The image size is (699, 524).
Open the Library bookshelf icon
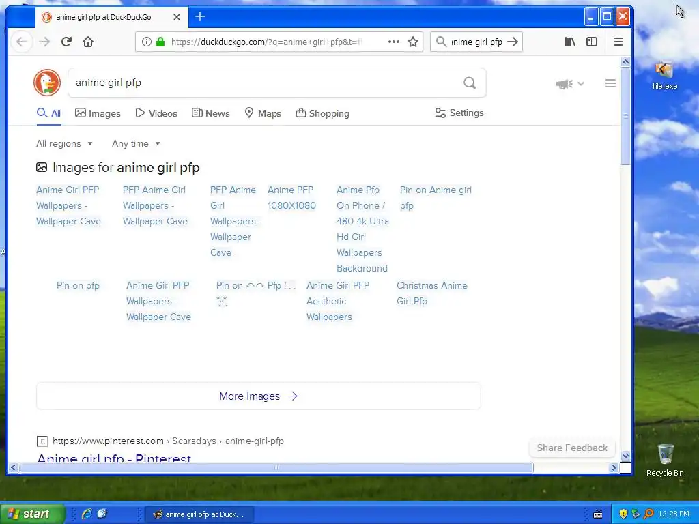(570, 42)
